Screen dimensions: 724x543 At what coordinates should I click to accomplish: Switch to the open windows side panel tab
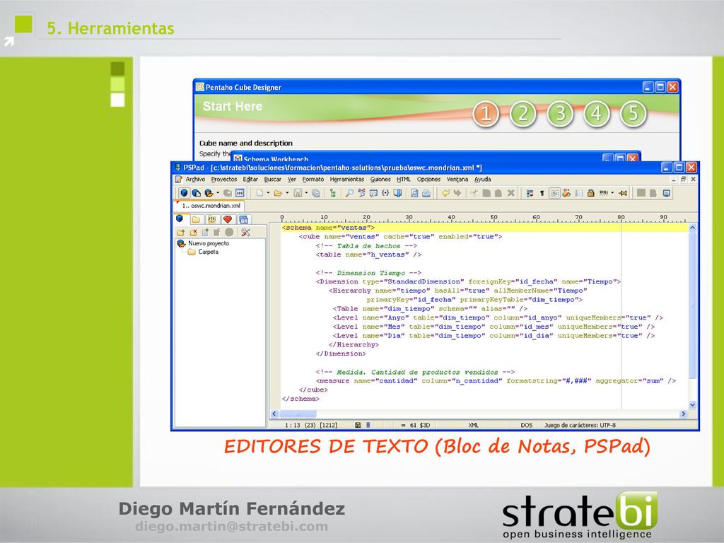tap(243, 220)
